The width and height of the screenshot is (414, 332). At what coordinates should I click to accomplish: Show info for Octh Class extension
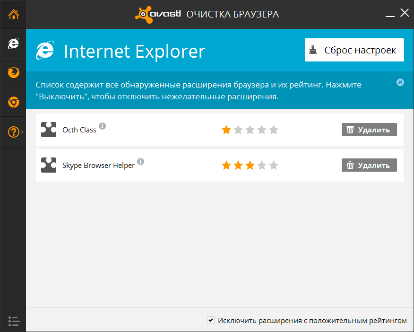103,126
